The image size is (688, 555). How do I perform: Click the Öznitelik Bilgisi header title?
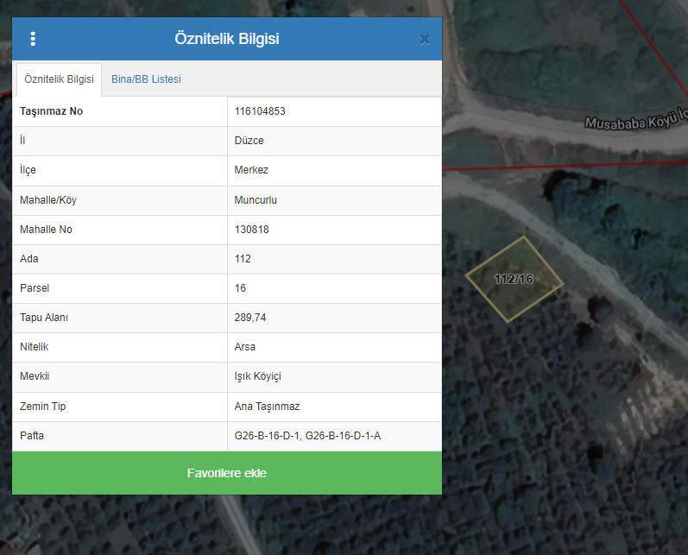pyautogui.click(x=227, y=39)
